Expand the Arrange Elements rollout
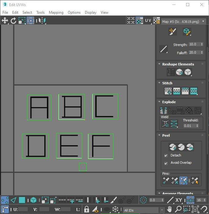209x214 pixels. click(159, 193)
